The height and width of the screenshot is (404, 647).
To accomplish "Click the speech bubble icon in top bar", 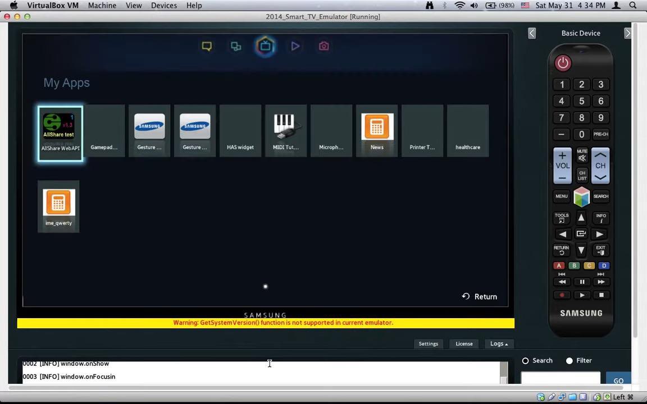I will click(207, 46).
